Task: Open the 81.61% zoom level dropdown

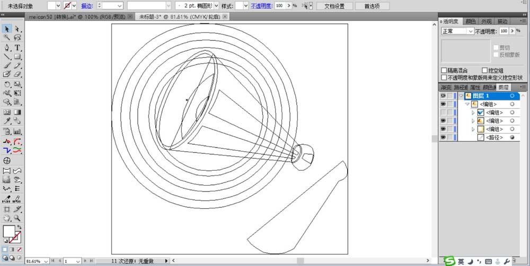Action: 46,261
